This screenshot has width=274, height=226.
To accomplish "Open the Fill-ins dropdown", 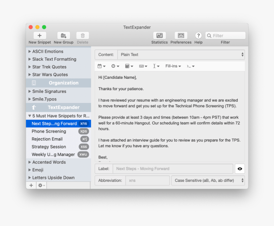I will 173,66.
